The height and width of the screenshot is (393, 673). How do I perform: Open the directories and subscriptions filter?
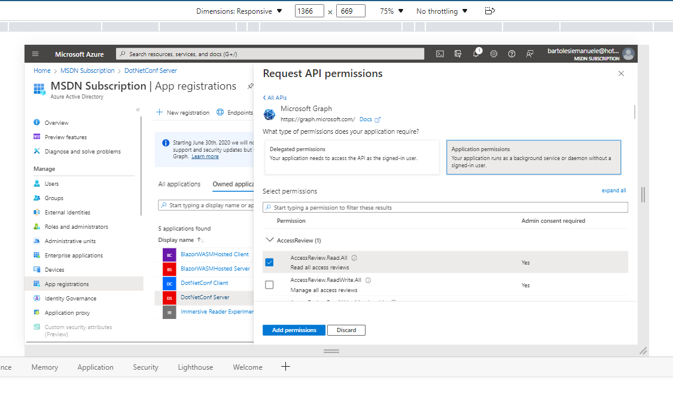click(458, 54)
